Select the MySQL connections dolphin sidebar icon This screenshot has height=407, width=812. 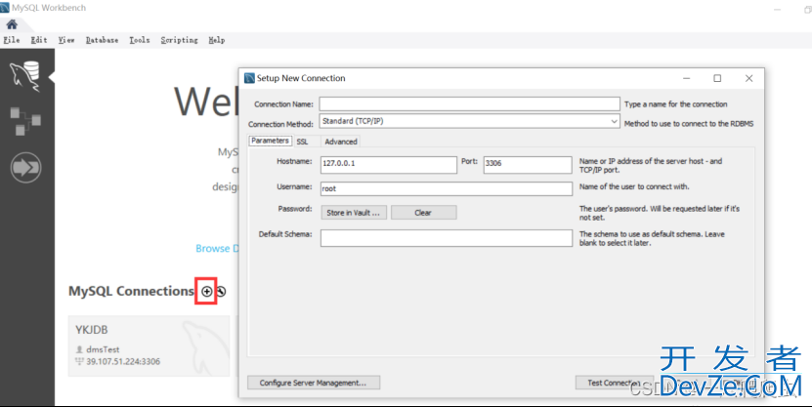[24, 76]
